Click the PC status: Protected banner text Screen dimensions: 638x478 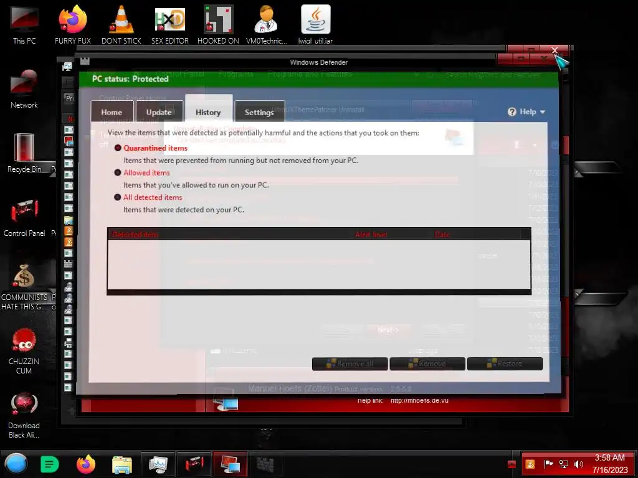130,79
